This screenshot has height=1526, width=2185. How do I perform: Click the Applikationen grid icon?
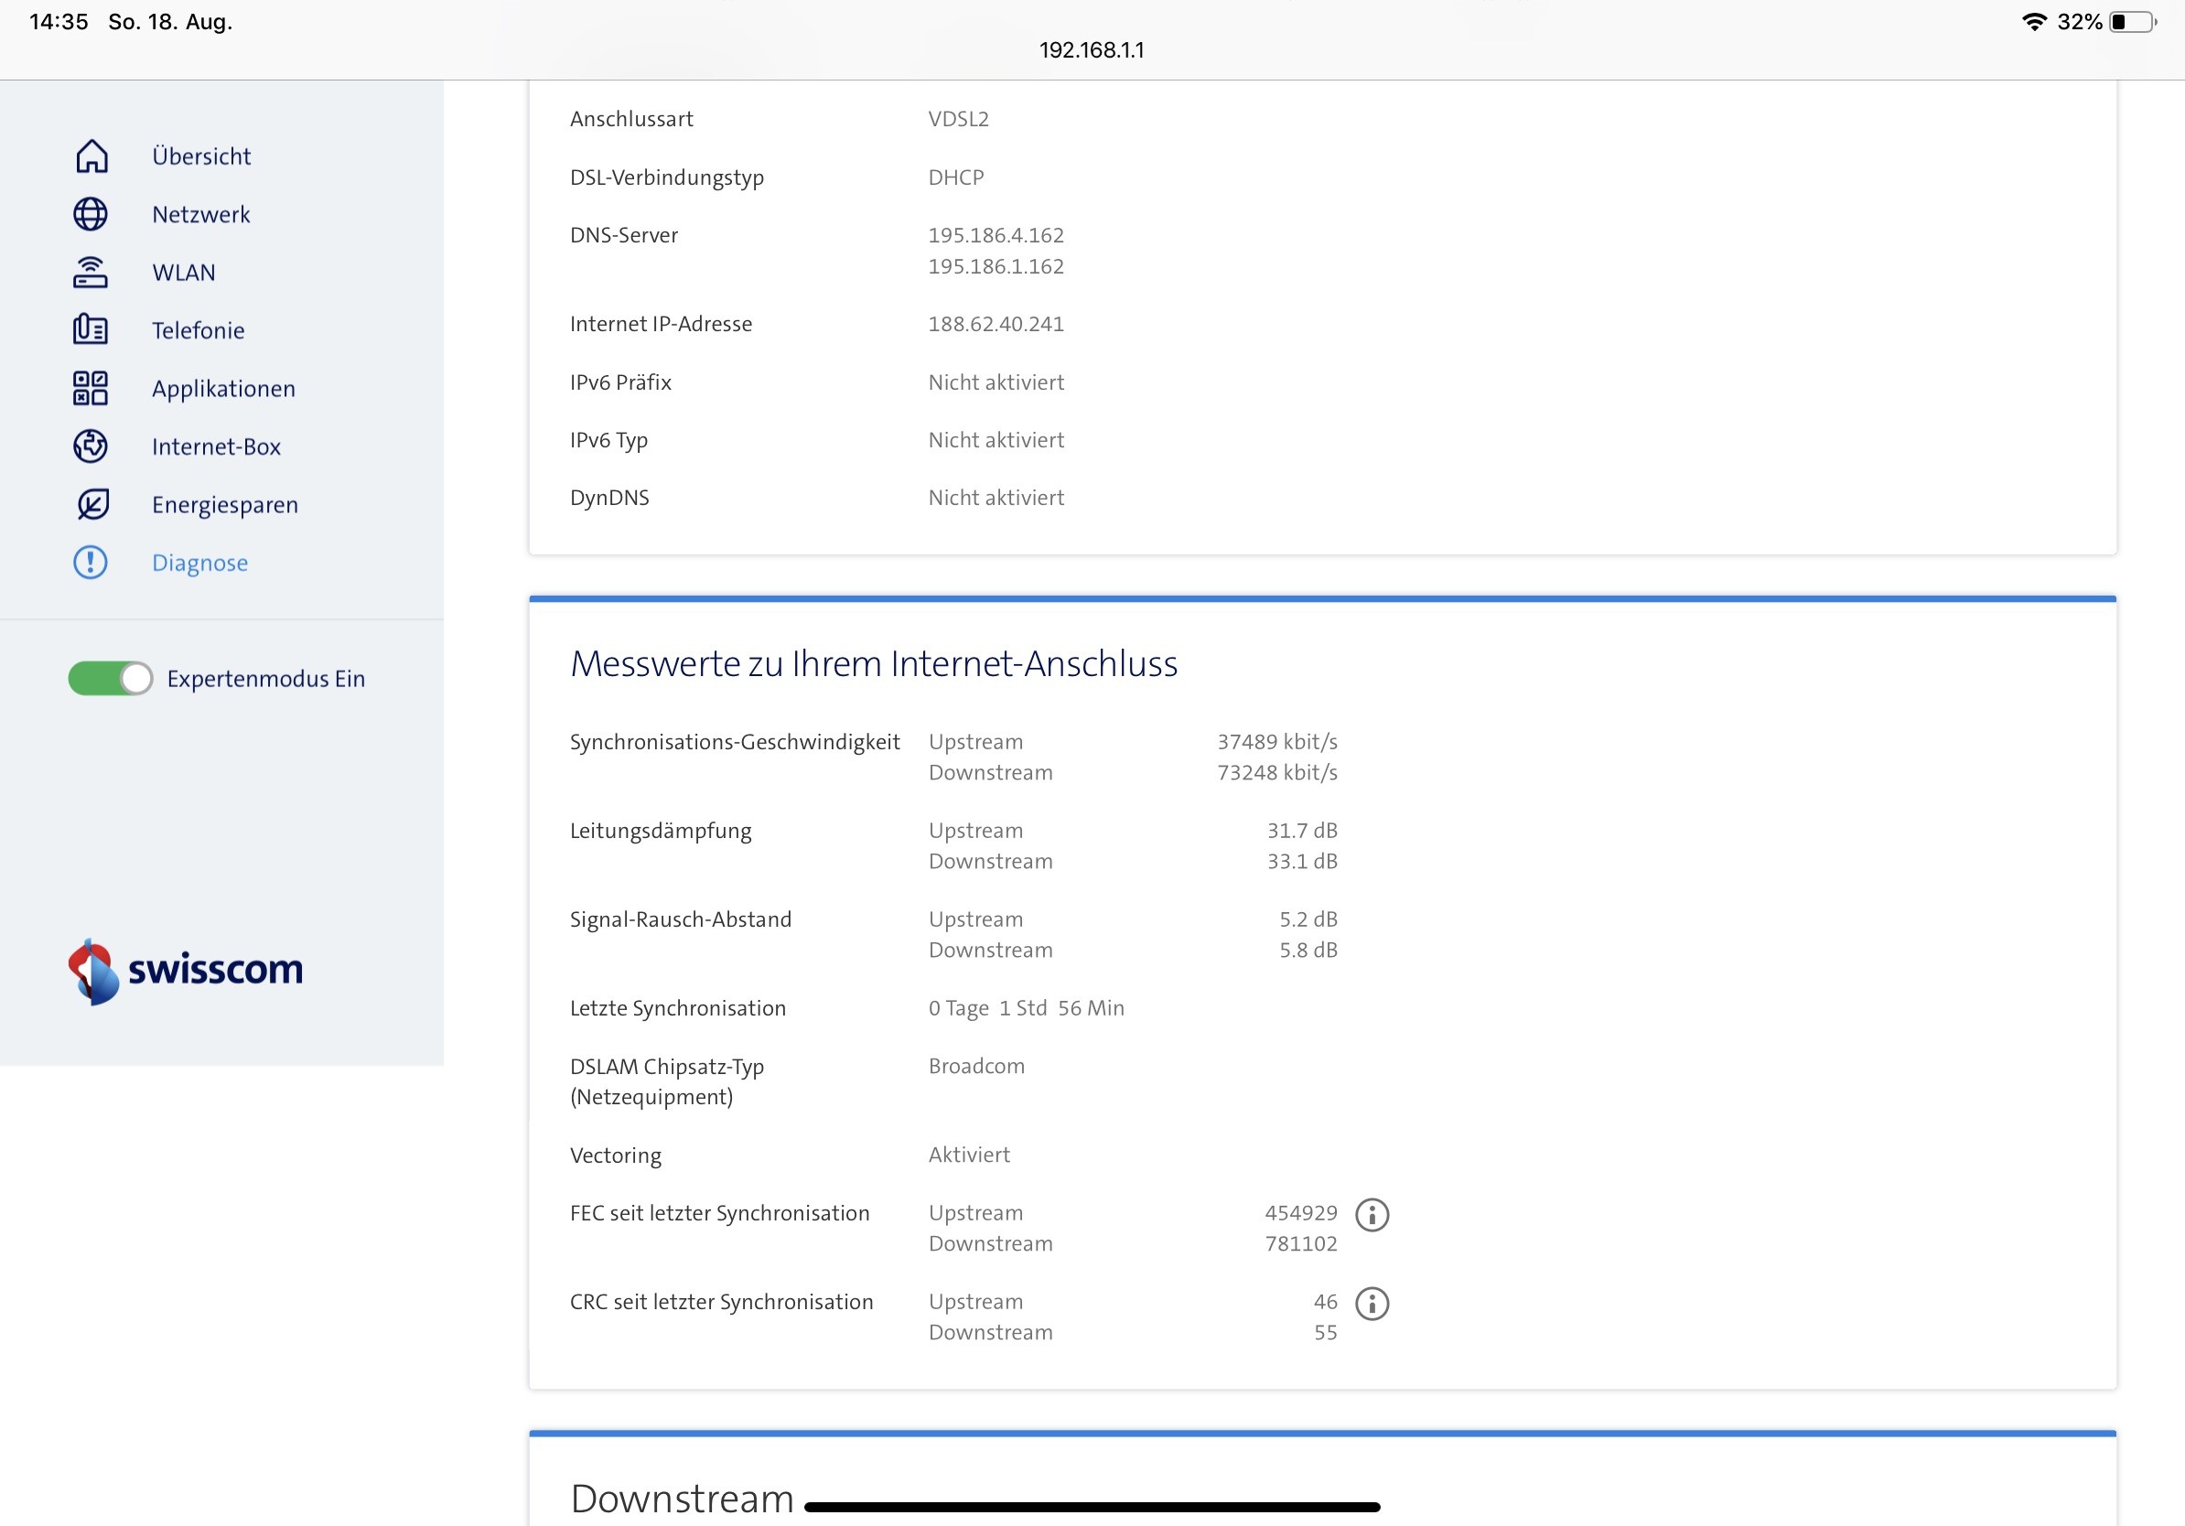coord(91,388)
